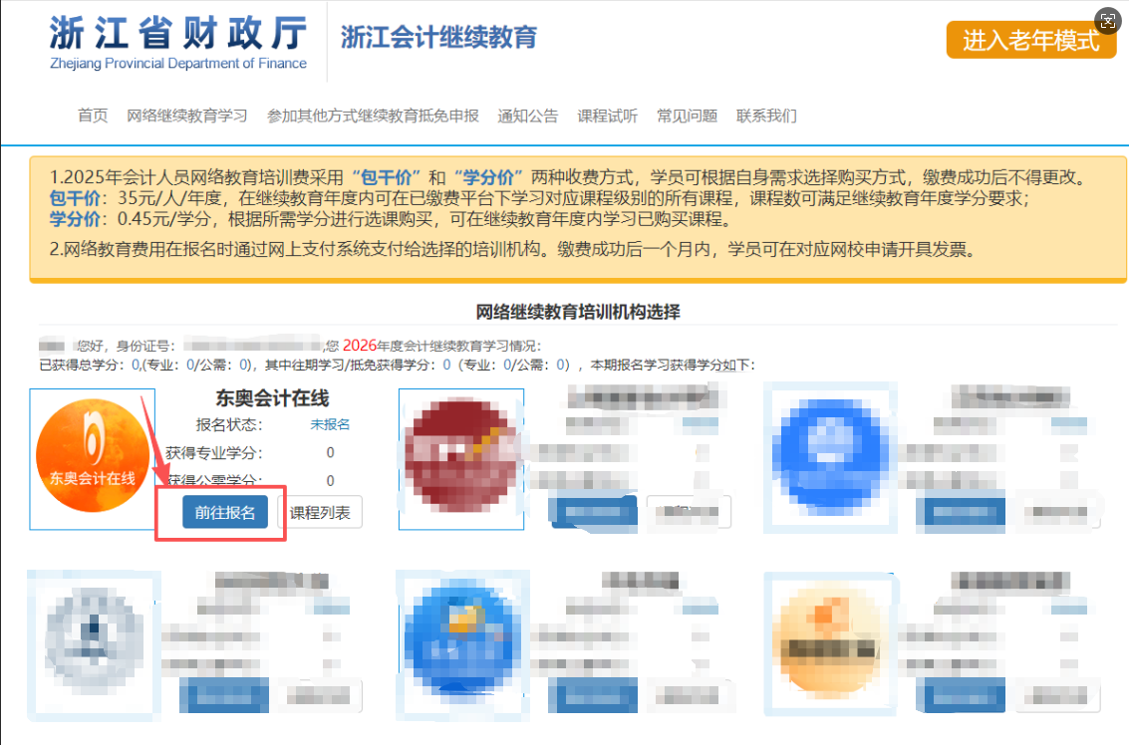Screen dimensions: 1129x745
Task: Select 参加其他方式继续教育抵免申报 in the navigation
Action: pos(369,116)
